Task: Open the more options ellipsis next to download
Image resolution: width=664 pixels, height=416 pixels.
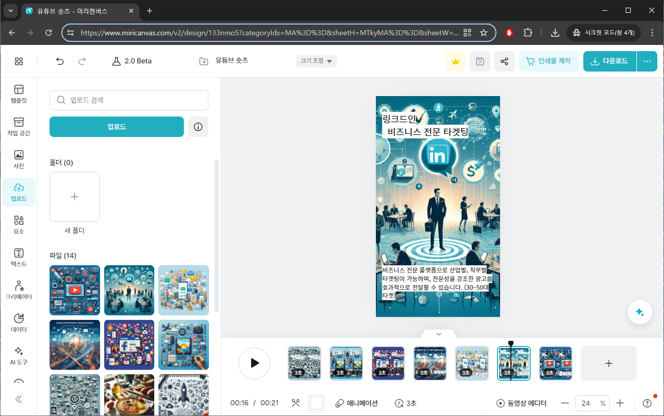Action: (x=647, y=61)
